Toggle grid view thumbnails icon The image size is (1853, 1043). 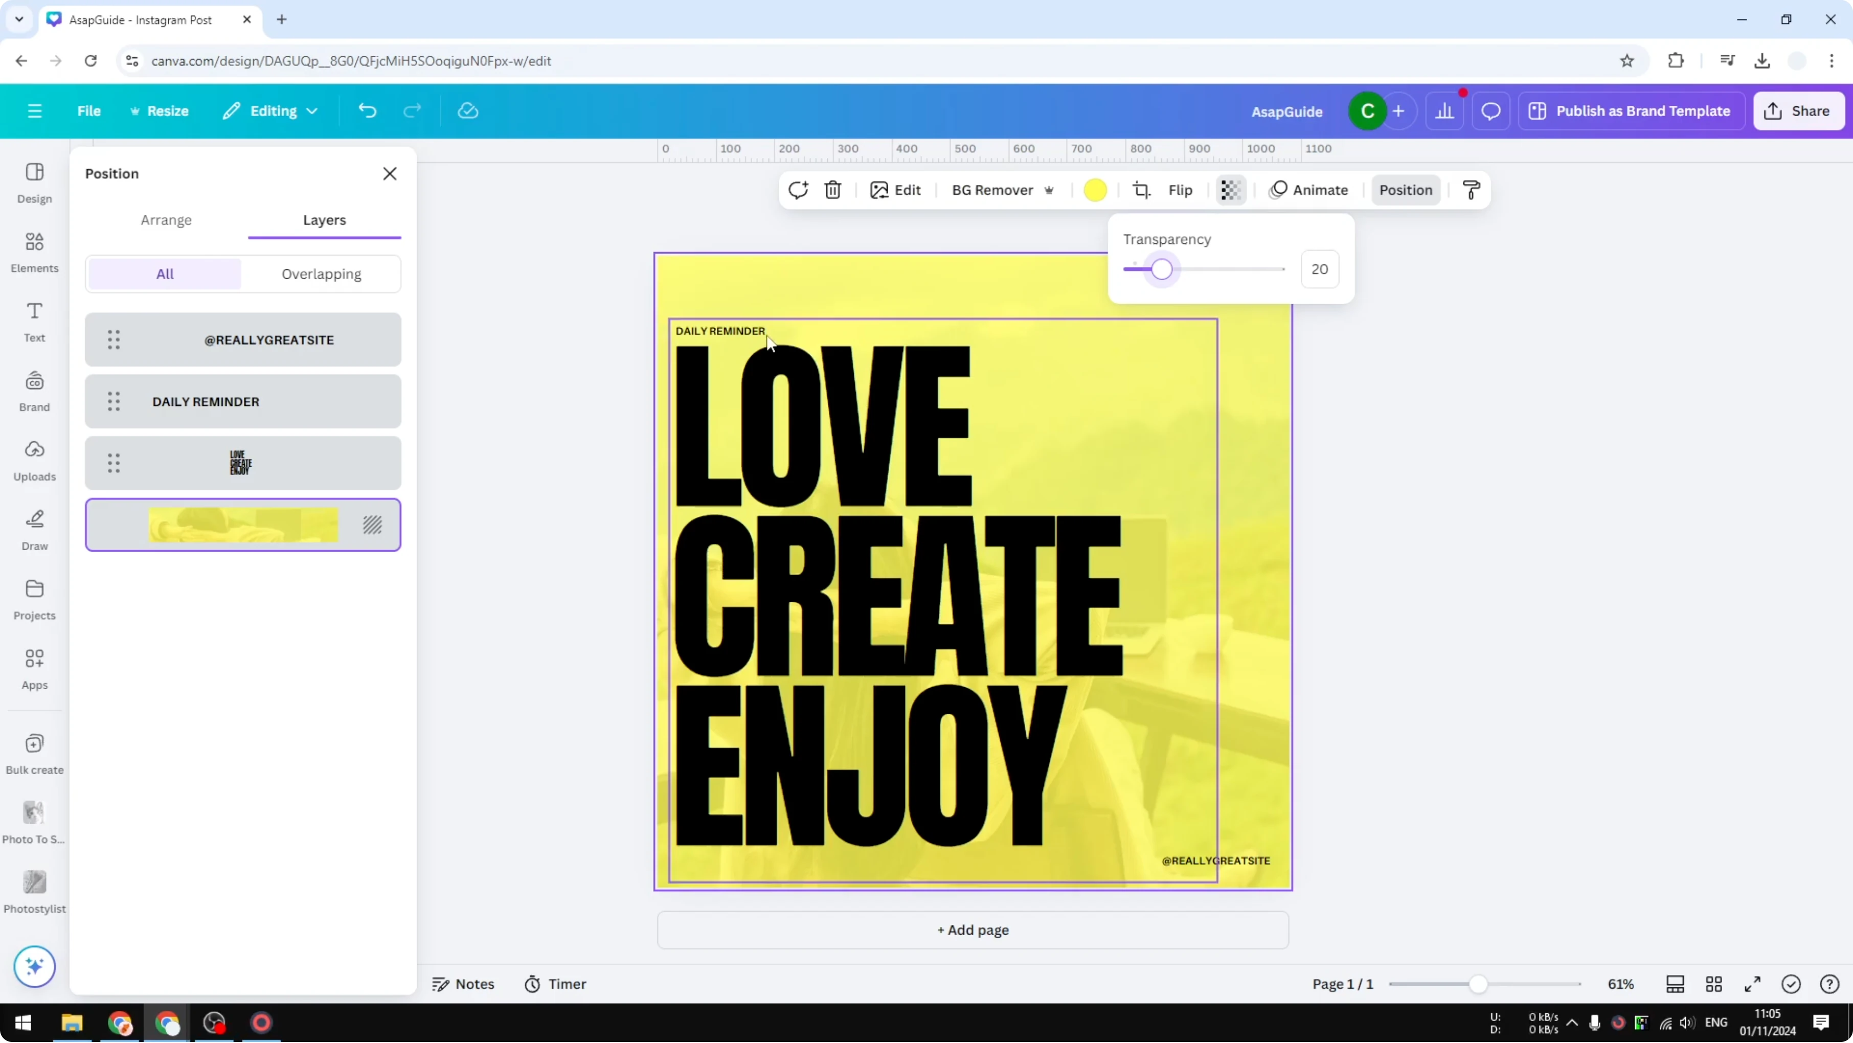click(1713, 984)
